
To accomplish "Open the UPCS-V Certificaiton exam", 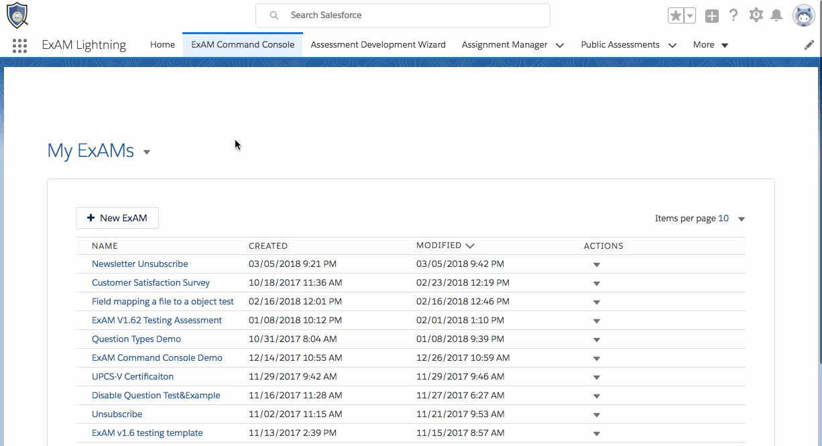I will tap(133, 376).
